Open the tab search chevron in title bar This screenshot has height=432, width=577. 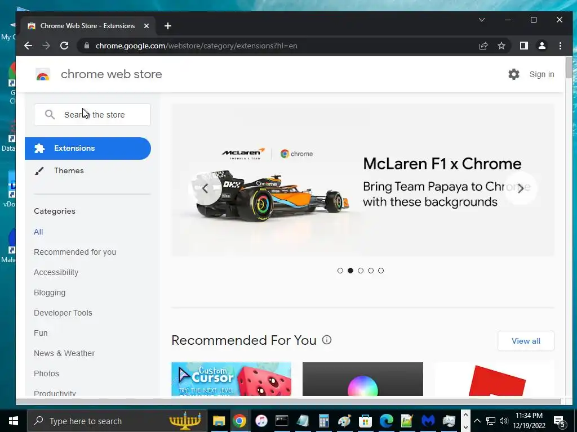(x=481, y=20)
